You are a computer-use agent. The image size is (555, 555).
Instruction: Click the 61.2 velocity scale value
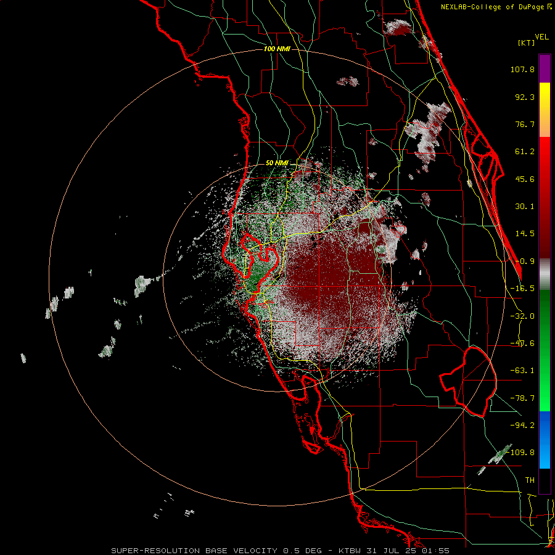tap(525, 152)
